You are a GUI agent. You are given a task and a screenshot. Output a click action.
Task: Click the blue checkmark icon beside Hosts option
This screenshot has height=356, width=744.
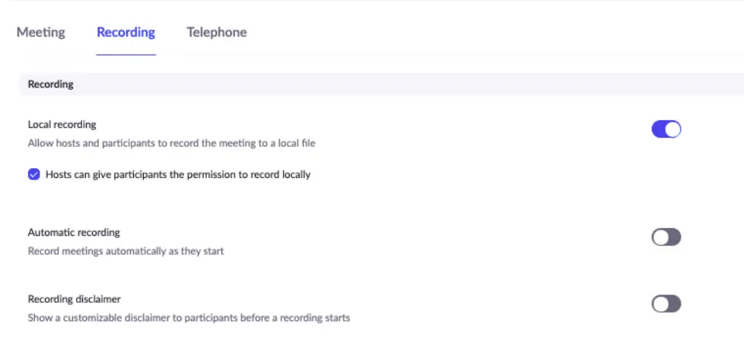(33, 174)
